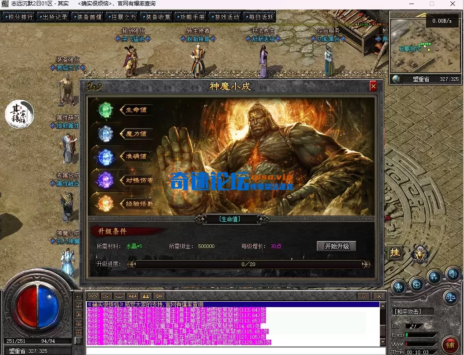Close the chat panel with X
The image size is (464, 355).
point(379,296)
